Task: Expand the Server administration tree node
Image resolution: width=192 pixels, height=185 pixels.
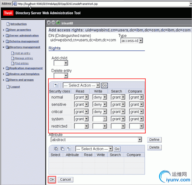Action: tap(4, 36)
